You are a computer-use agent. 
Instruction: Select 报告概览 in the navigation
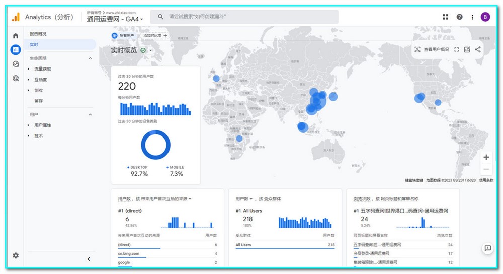(x=38, y=34)
